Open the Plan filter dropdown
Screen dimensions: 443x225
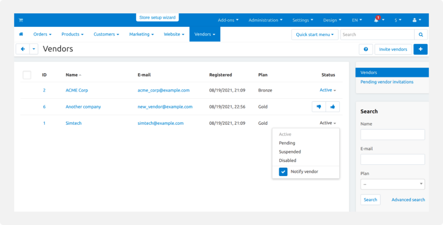click(392, 184)
